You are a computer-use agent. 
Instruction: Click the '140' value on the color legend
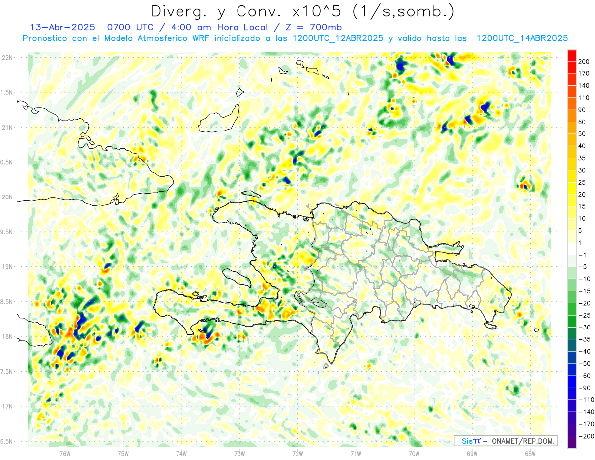(x=585, y=86)
